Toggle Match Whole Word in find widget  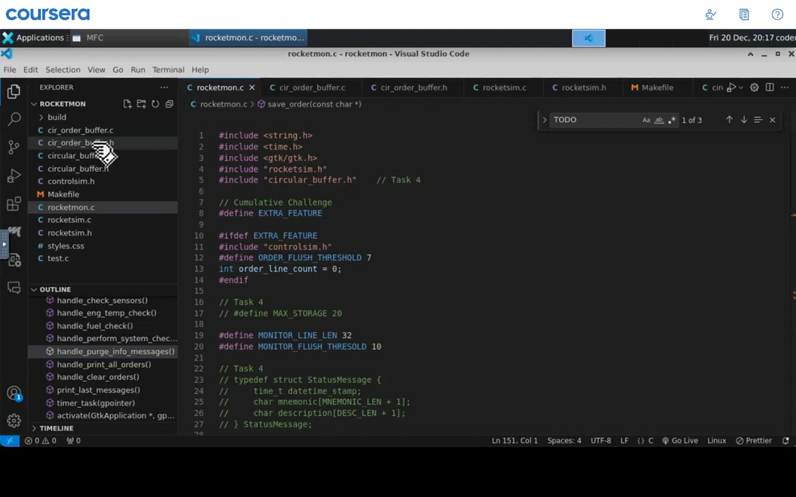(658, 120)
